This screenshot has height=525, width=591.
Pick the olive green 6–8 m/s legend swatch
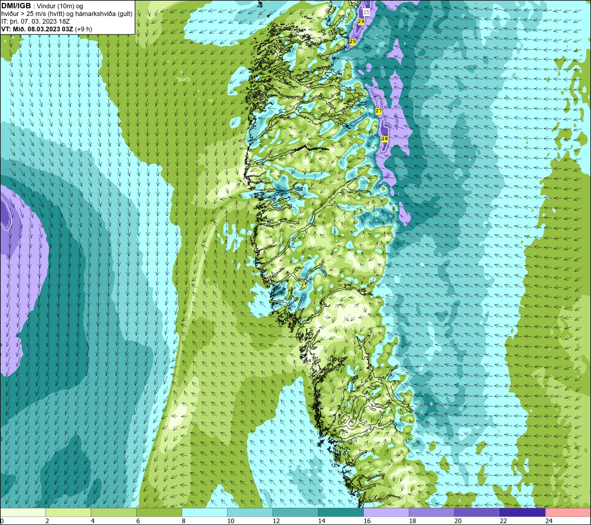coord(159,513)
